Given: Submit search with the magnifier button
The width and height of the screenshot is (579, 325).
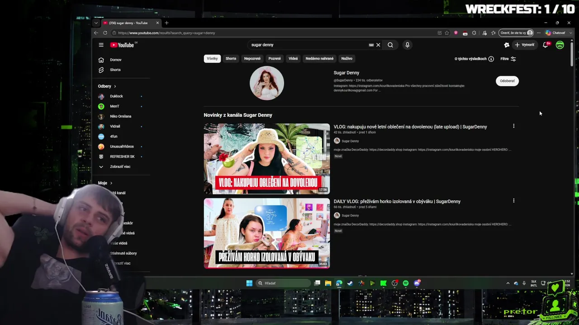Looking at the screenshot, I should coord(390,45).
